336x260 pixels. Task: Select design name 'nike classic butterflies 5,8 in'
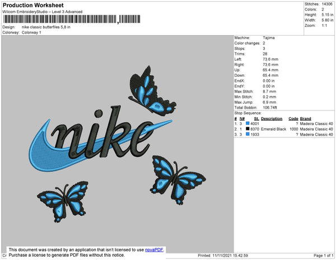[x=46, y=27]
